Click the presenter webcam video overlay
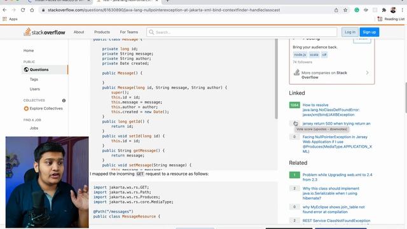This screenshot has height=229, width=407. (47, 182)
